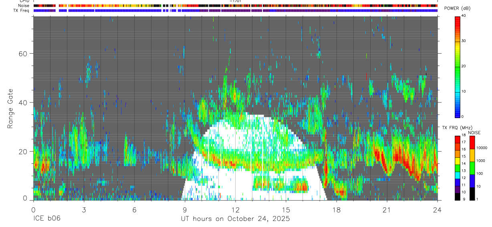This screenshot has height=227, width=492.
Task: Click the yellow 14-15 MHz swatch in TX FRQ legend
Action: [x=458, y=161]
